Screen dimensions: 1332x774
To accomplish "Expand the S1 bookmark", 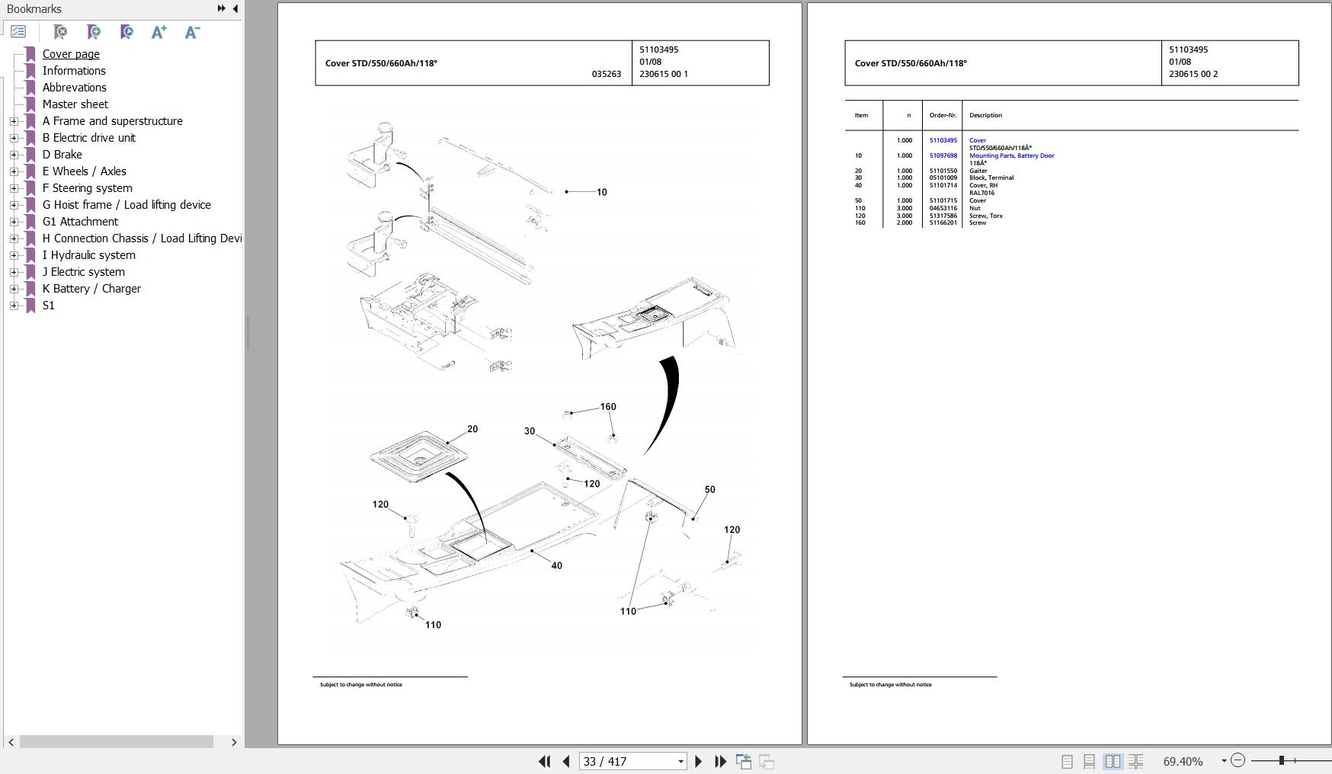I will (x=14, y=305).
